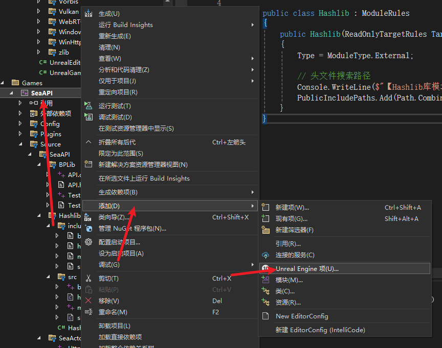Image resolution: width=442 pixels, height=348 pixels.
Task: Click the Class (类) icon in submenu
Action: pyautogui.click(x=266, y=291)
